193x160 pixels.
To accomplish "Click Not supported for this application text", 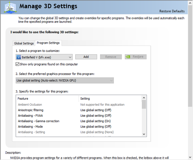I will [x=102, y=104].
